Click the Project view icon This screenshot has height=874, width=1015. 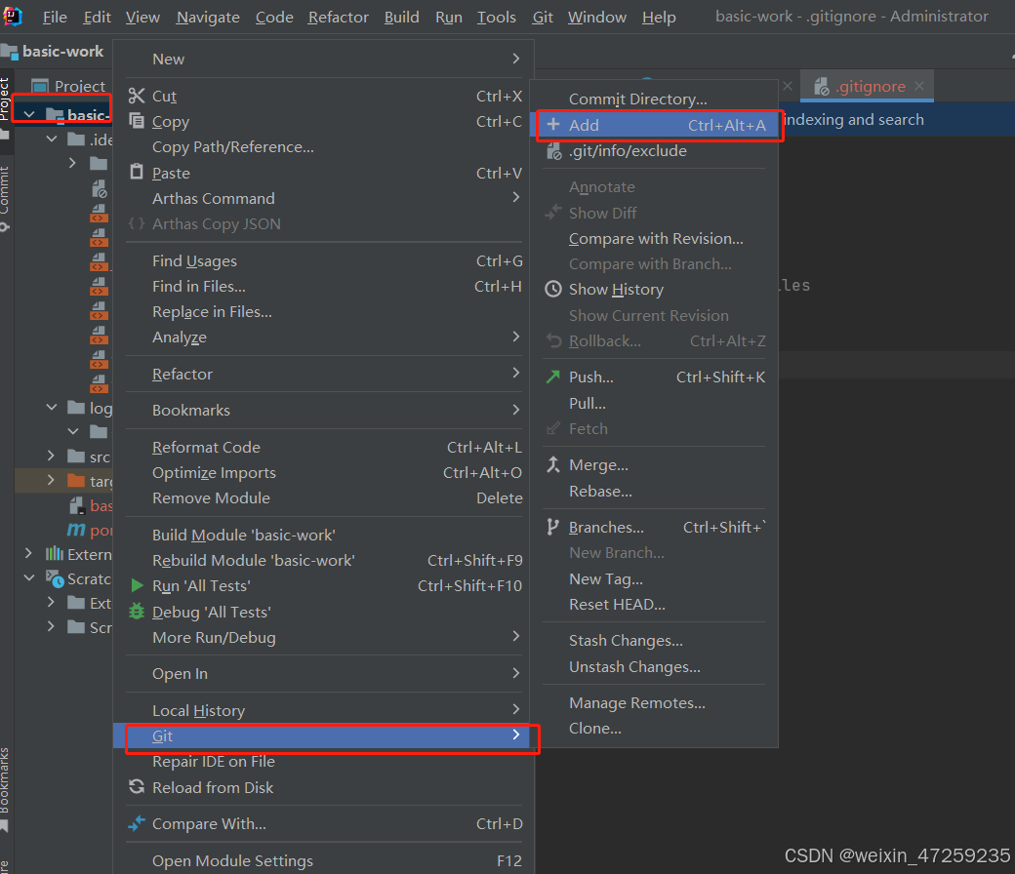(x=40, y=86)
